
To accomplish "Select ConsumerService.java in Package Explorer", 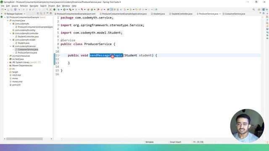I will click(28, 49).
